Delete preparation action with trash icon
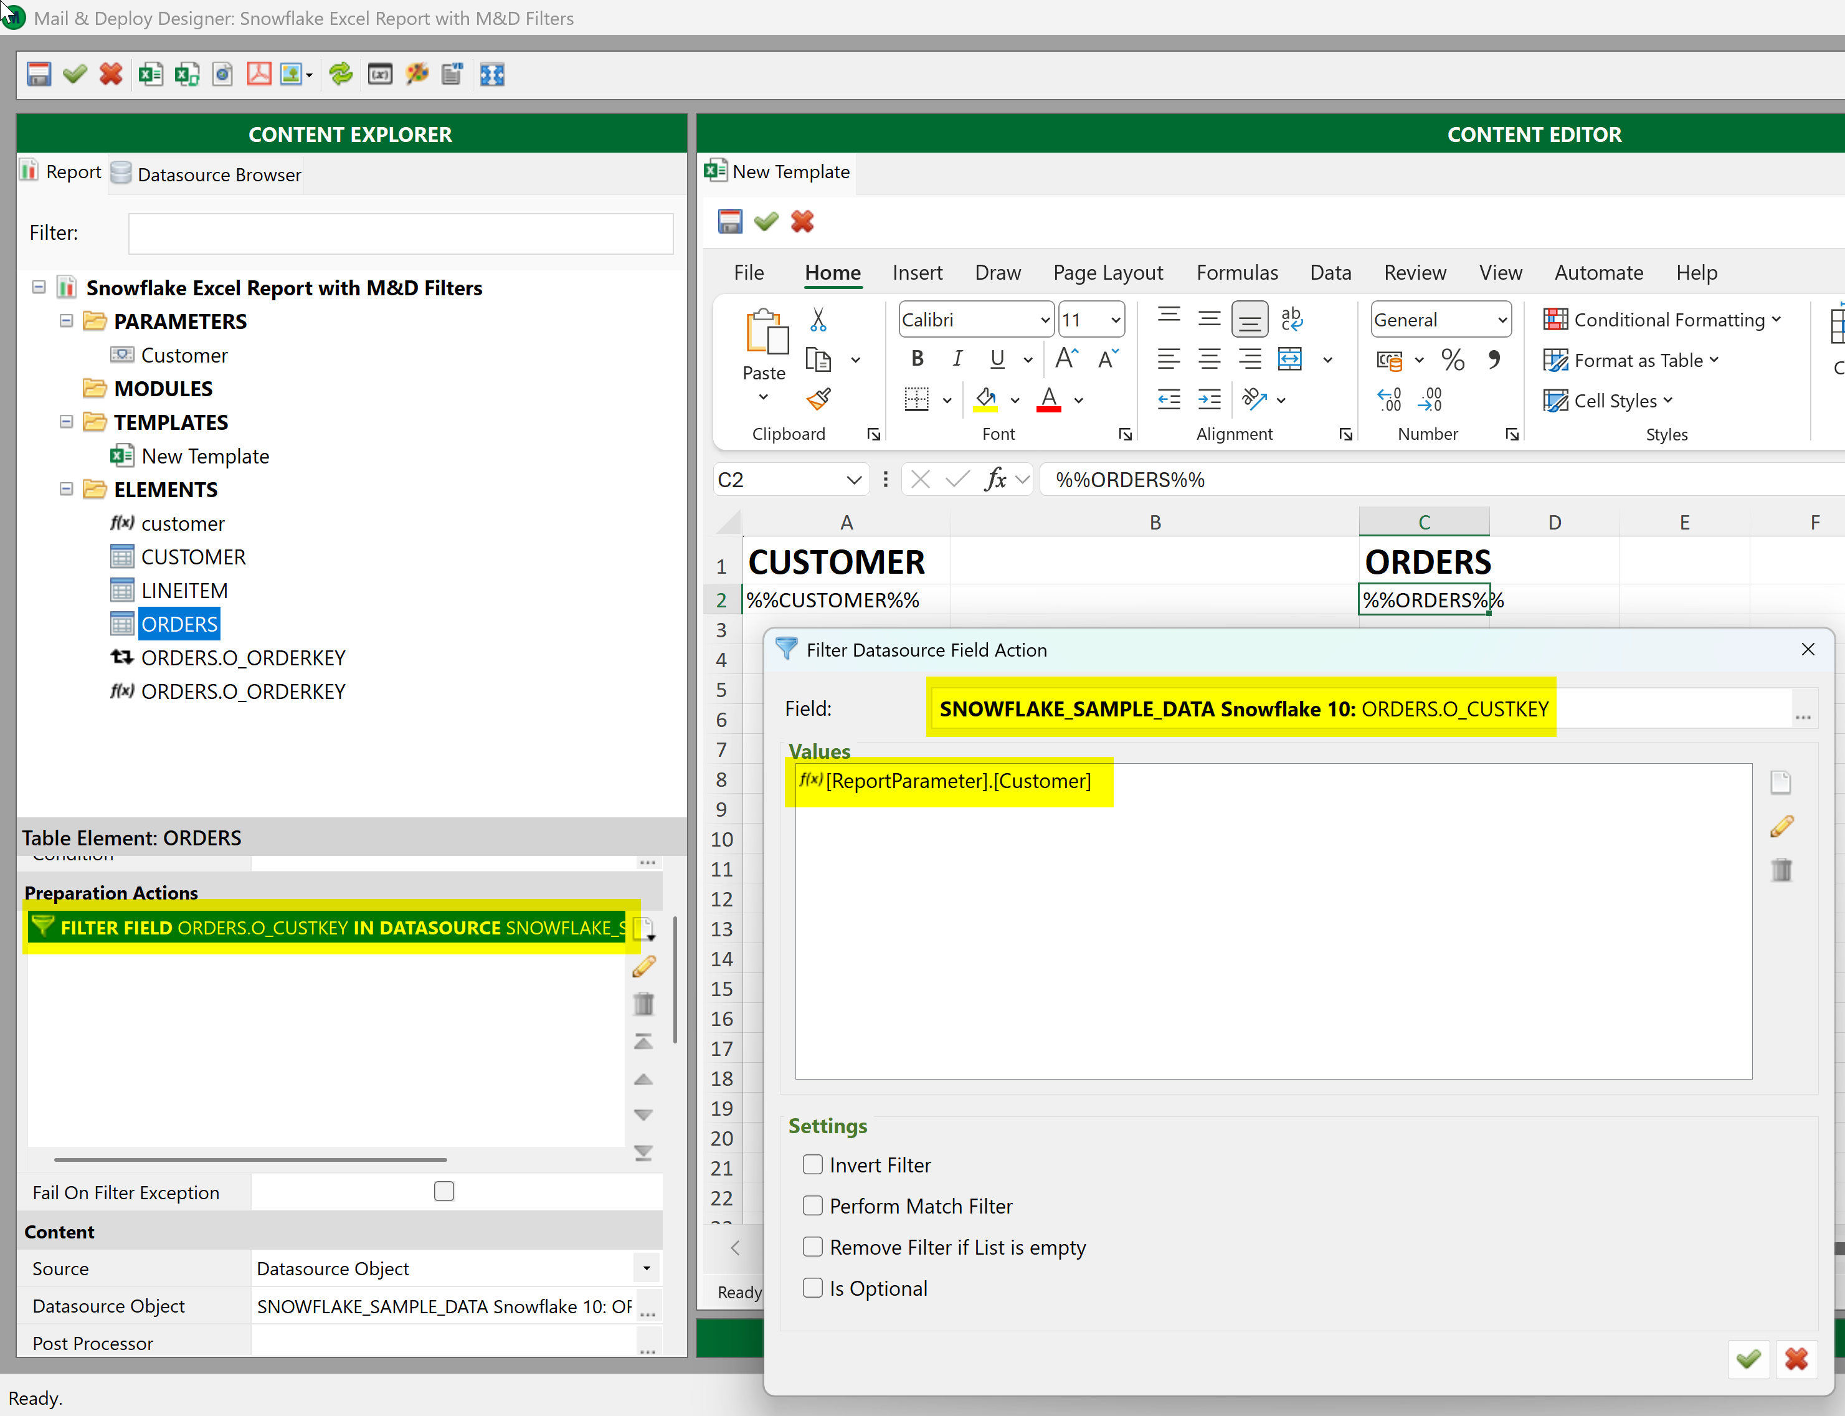This screenshot has height=1416, width=1845. (644, 1004)
